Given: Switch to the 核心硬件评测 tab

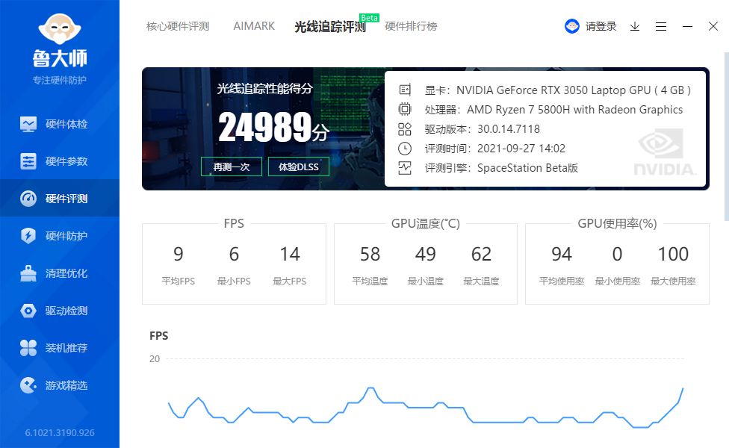Looking at the screenshot, I should (x=178, y=26).
